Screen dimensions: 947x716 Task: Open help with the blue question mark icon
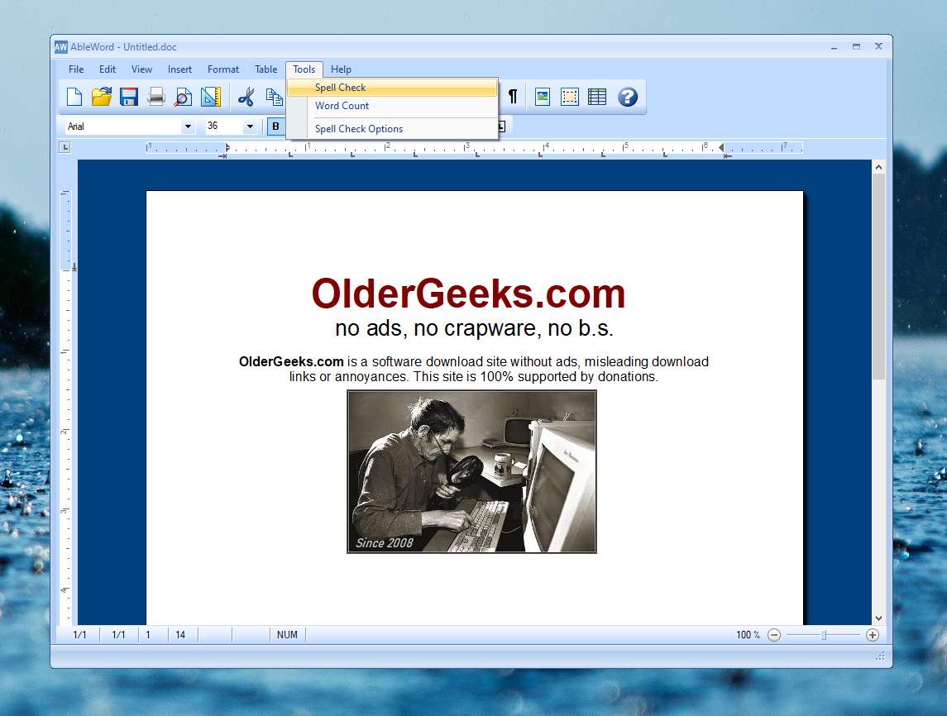tap(628, 97)
